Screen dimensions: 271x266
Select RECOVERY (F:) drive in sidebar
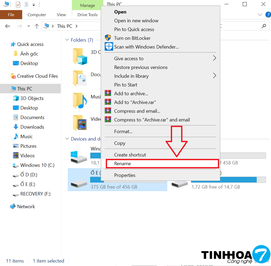click(35, 194)
